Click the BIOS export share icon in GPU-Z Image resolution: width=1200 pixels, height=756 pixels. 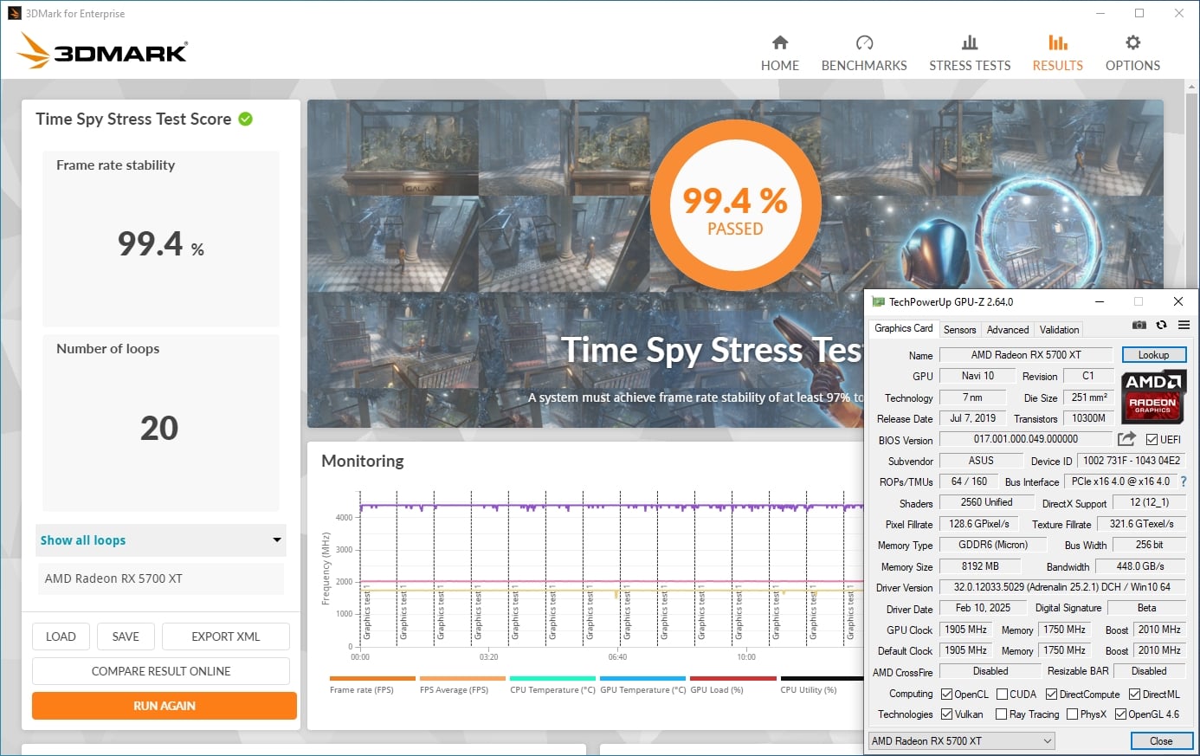click(x=1126, y=439)
